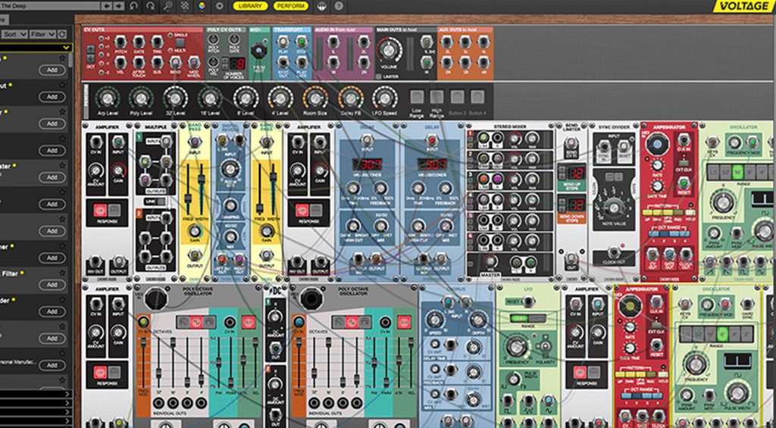776x428 pixels.
Task: Click the color wheel cable colors icon
Action: [x=202, y=5]
